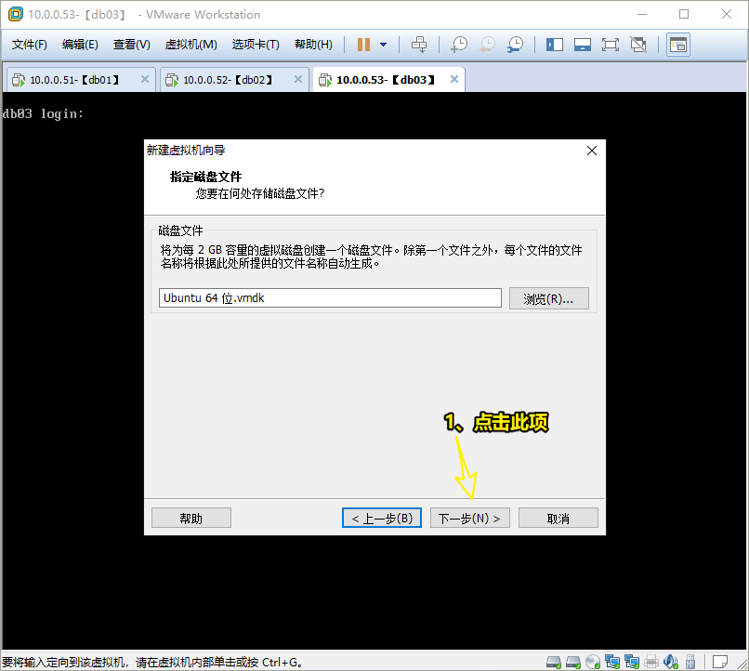Open the 虚拟机(M) menu
The width and height of the screenshot is (749, 671).
pyautogui.click(x=191, y=45)
